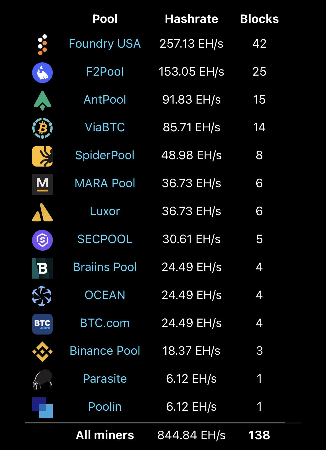Open the Binance Pool link
The width and height of the screenshot is (326, 450).
pyautogui.click(x=105, y=351)
